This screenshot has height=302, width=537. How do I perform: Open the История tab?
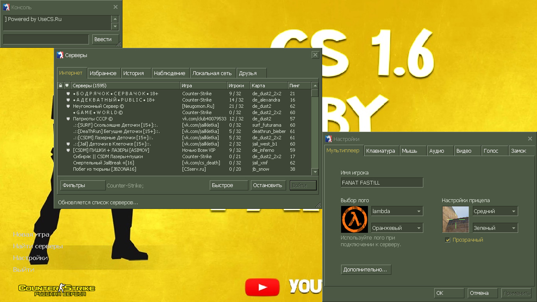coord(136,73)
